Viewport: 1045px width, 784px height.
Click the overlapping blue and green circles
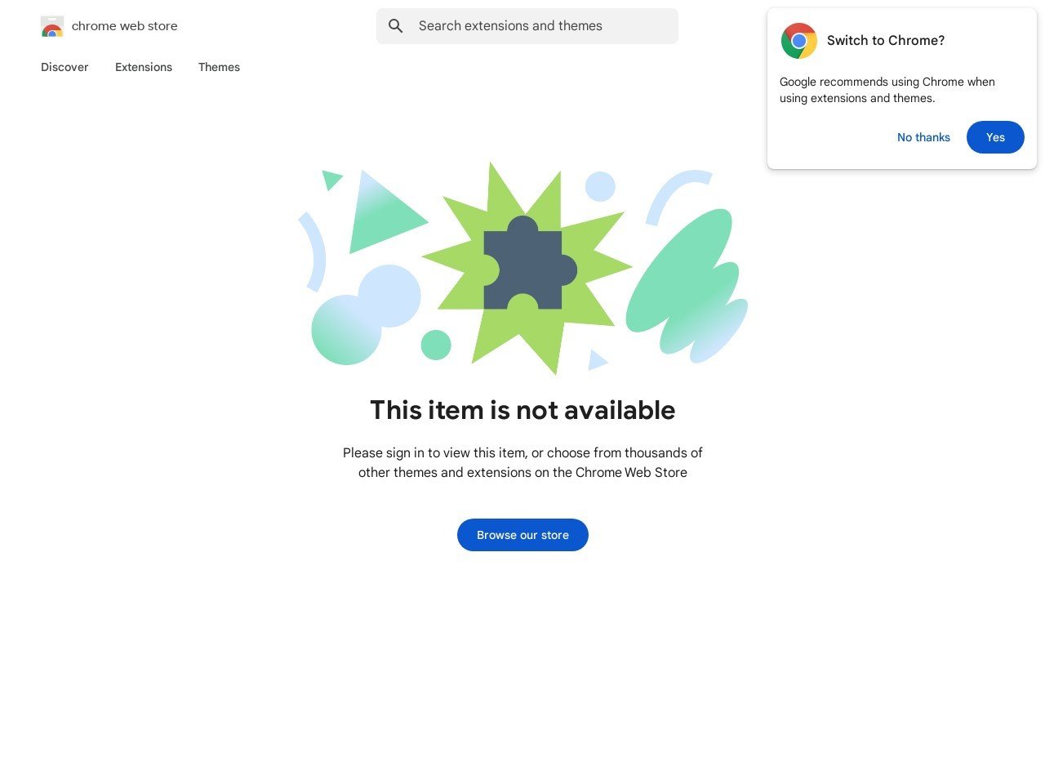(366, 314)
